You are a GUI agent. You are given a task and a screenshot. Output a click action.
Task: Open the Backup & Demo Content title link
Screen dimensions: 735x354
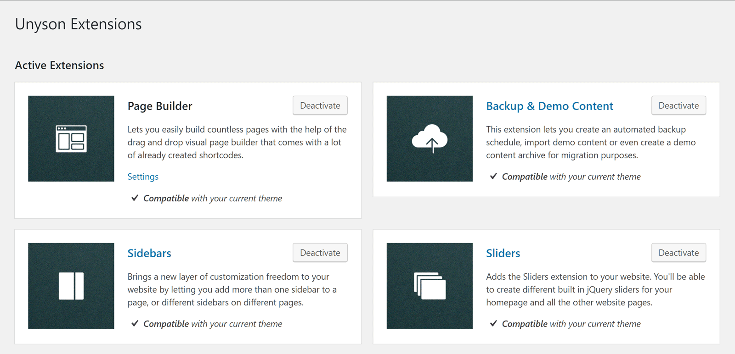[x=549, y=106]
